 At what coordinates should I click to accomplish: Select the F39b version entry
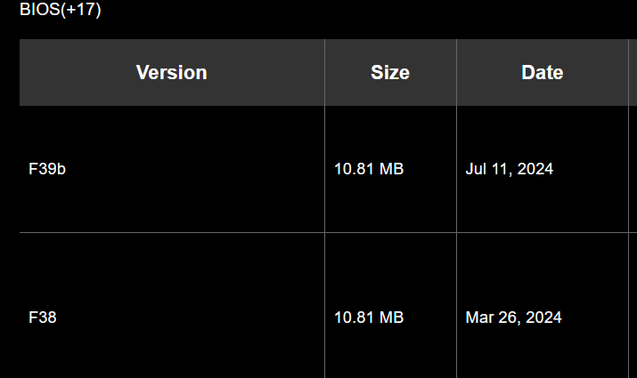pos(47,169)
